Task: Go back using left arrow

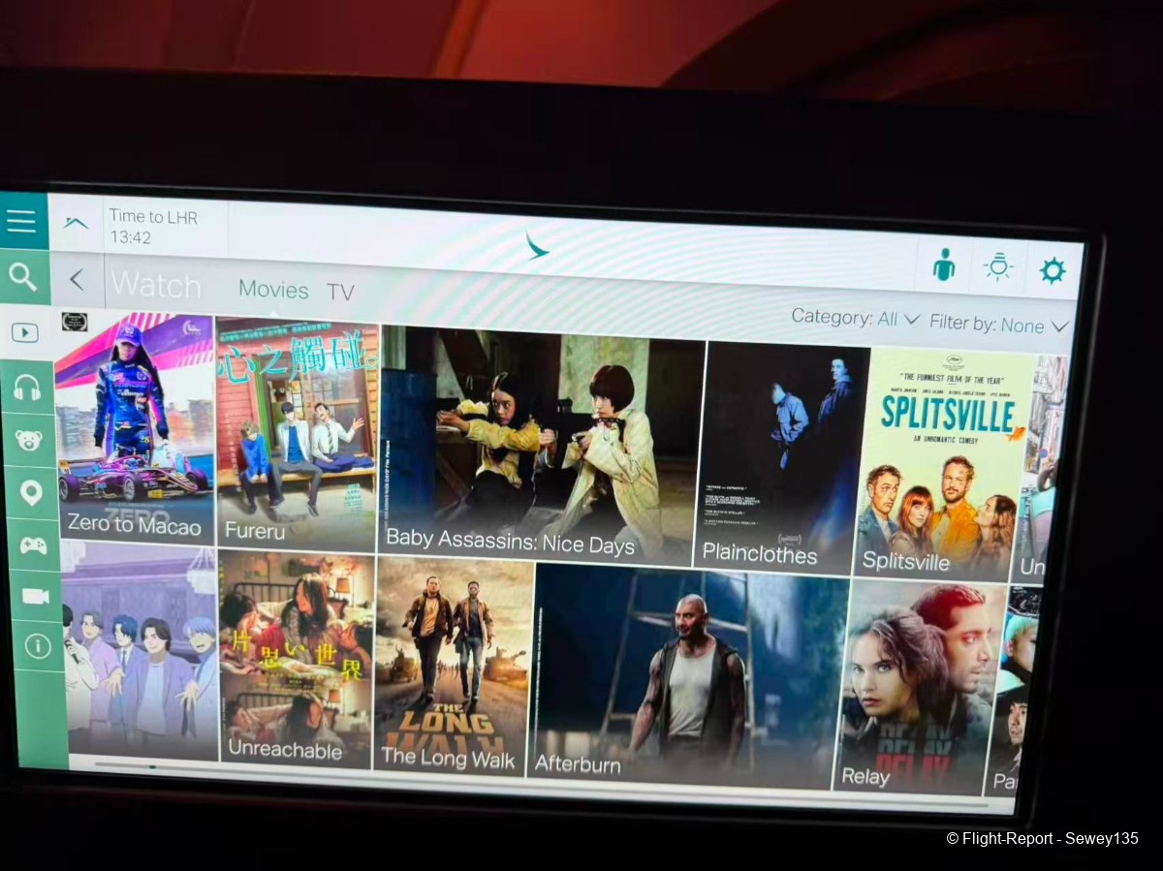Action: (x=77, y=281)
